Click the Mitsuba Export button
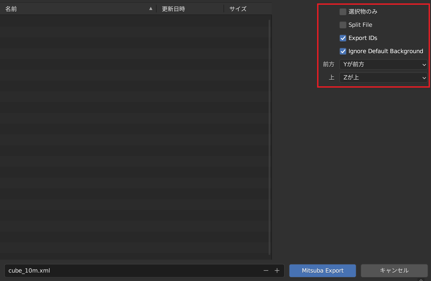This screenshot has height=281, width=431. (322, 270)
